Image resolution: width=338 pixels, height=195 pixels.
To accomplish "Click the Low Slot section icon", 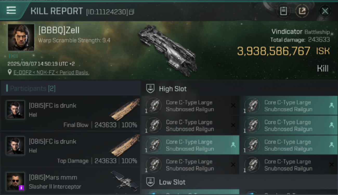I will tap(150, 182).
